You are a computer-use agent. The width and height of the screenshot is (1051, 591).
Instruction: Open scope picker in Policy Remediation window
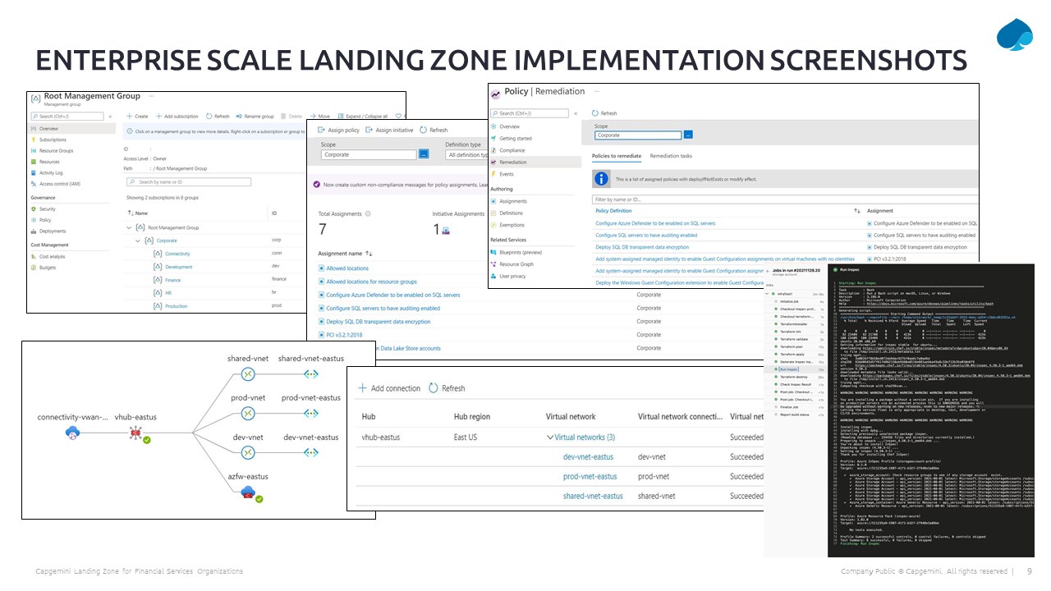pos(688,135)
